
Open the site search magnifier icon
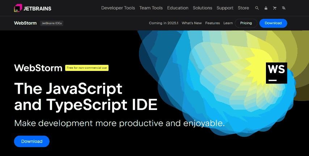[x=257, y=8]
